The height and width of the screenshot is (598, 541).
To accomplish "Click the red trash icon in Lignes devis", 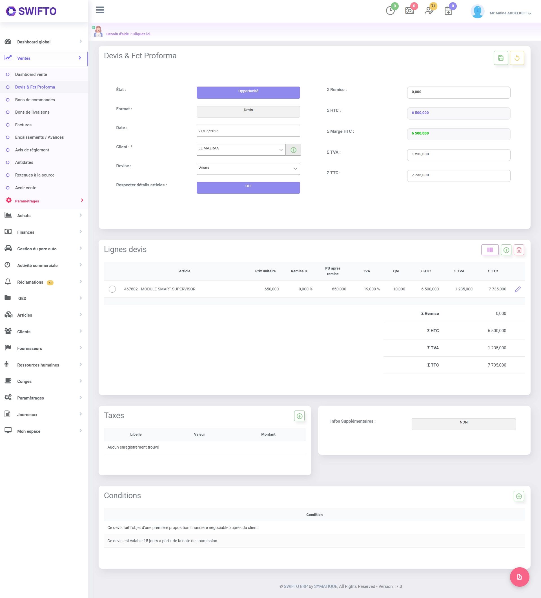I will tap(519, 250).
